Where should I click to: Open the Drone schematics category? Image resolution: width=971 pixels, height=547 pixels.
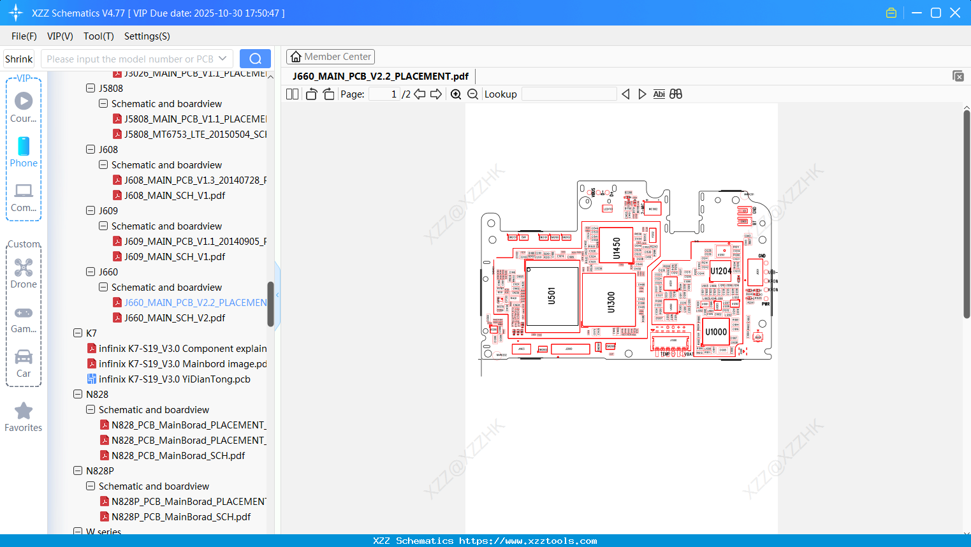pos(24,273)
